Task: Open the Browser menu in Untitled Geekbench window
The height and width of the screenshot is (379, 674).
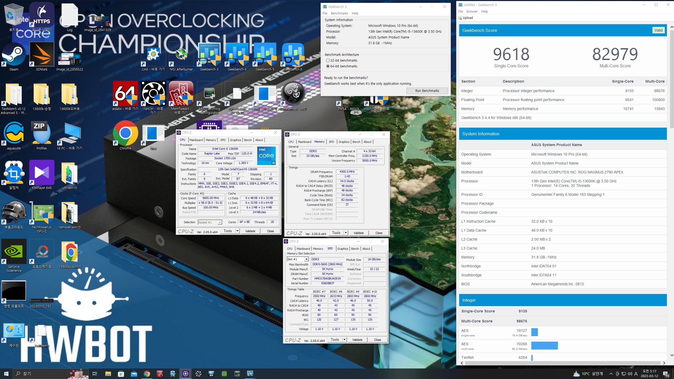Action: tap(472, 12)
